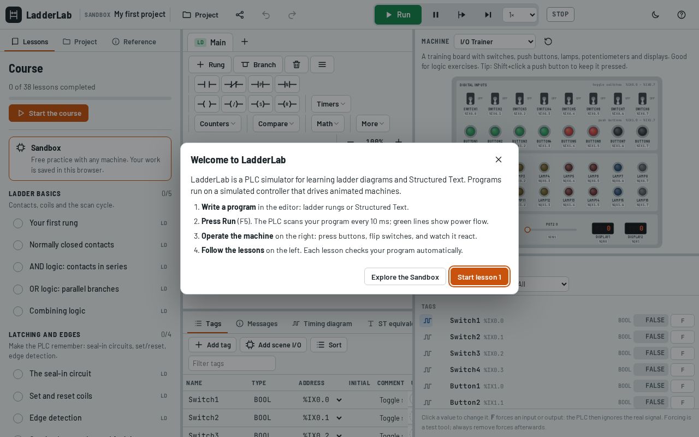
Task: Pause the PLC simulation
Action: 436,15
